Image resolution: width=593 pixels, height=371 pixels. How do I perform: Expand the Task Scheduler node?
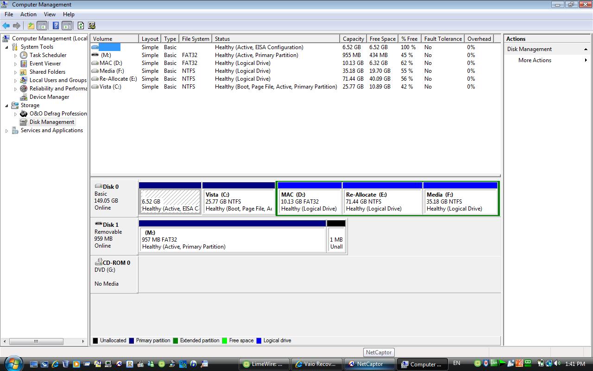(15, 56)
